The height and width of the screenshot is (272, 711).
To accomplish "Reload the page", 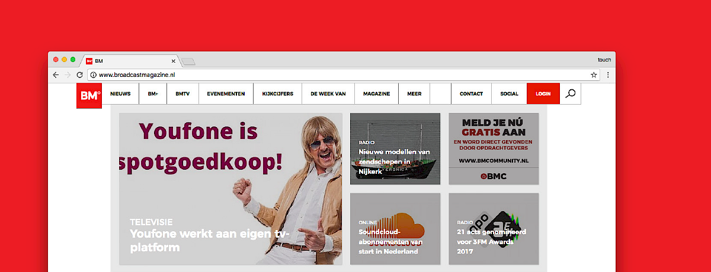I will click(x=79, y=75).
